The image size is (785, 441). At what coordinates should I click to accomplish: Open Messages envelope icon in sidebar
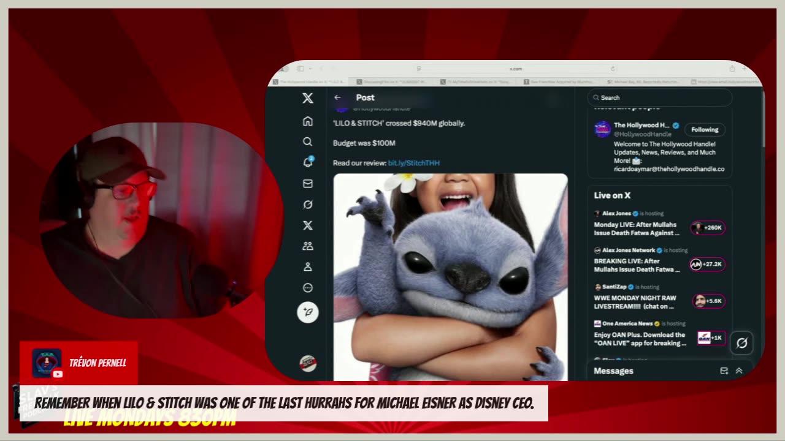pos(308,183)
